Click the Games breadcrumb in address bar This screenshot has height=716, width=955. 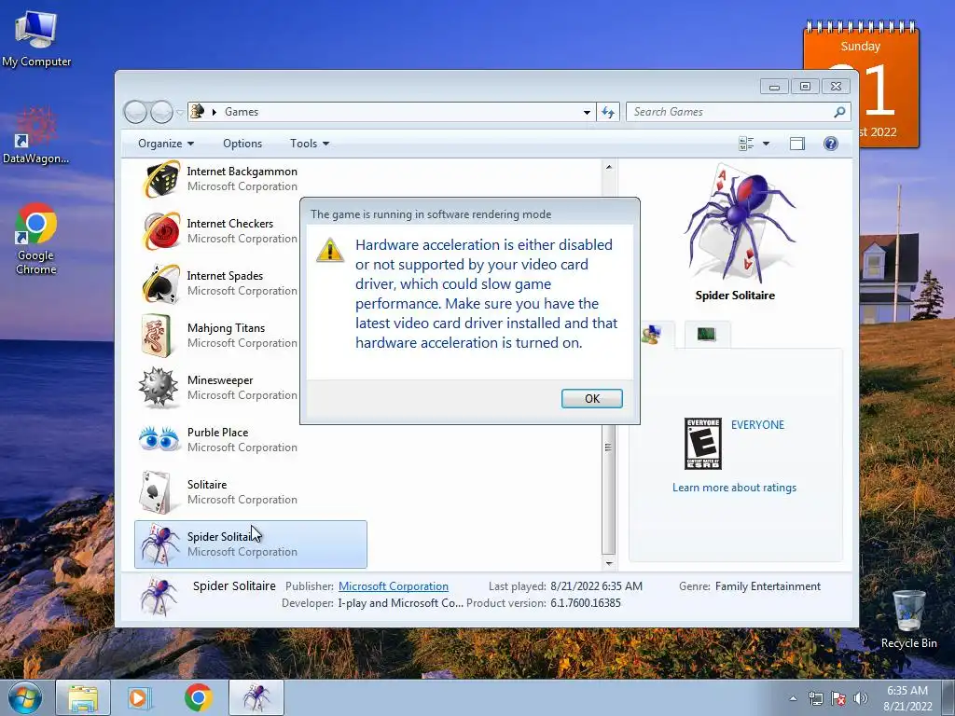[242, 112]
